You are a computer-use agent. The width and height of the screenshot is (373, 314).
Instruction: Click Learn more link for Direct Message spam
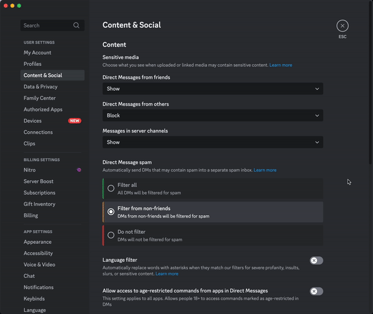coord(265,170)
